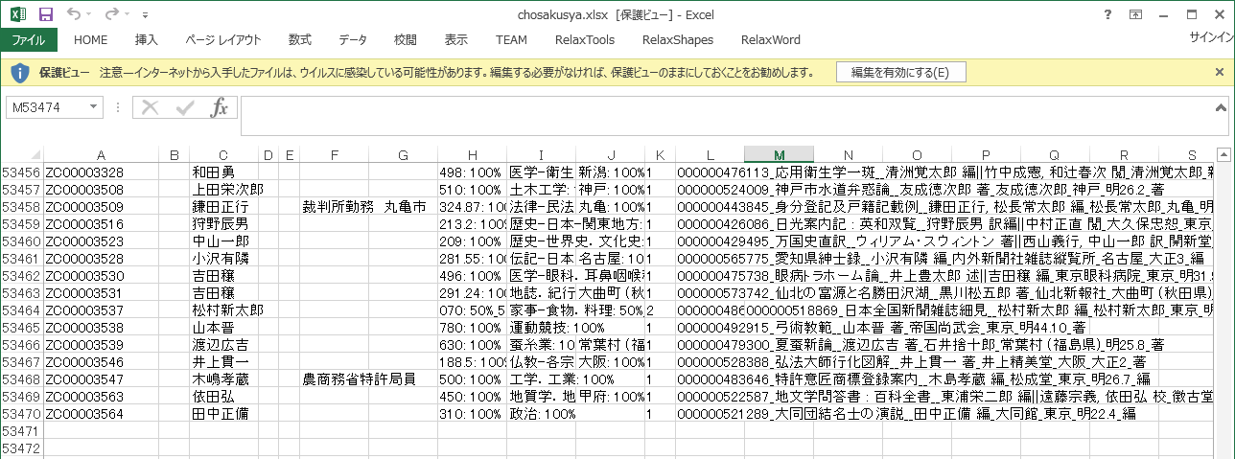The height and width of the screenshot is (459, 1235).
Task: Open the データ ribbon tab
Action: (x=352, y=40)
